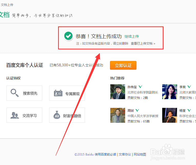196x165 pixels.
Task: Click the magnifier icon in 搜索领先 card
Action: point(15,93)
